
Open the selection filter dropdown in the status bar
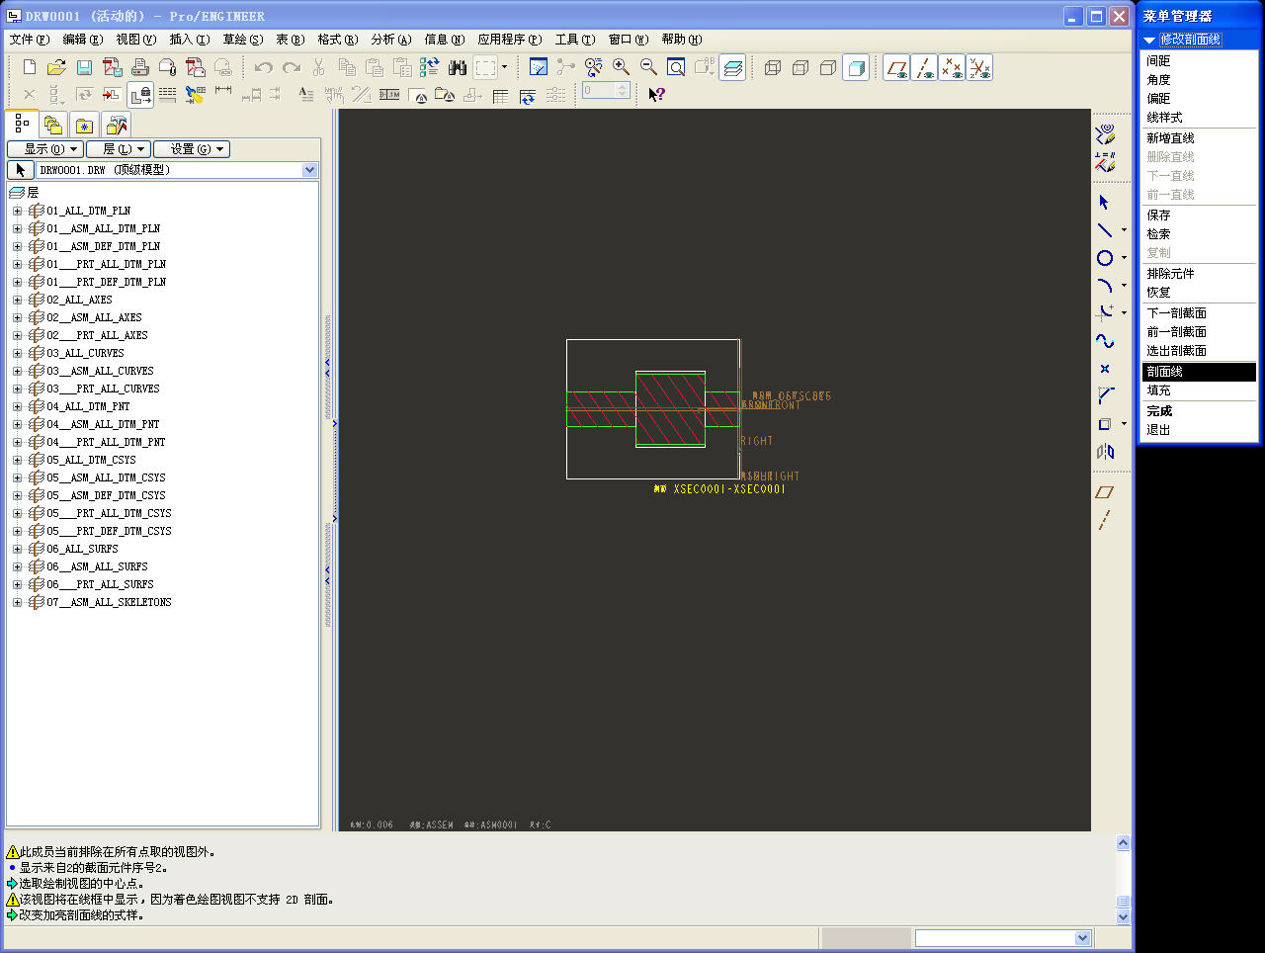point(1082,938)
